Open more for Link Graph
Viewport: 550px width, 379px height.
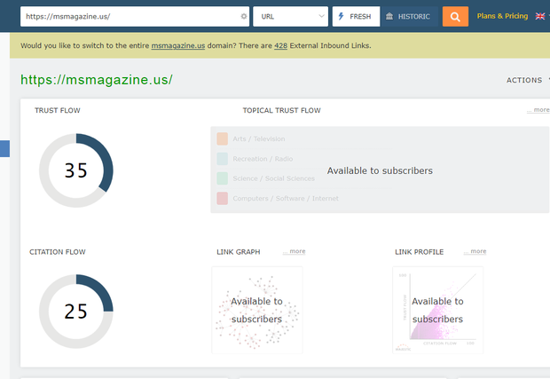(x=294, y=251)
